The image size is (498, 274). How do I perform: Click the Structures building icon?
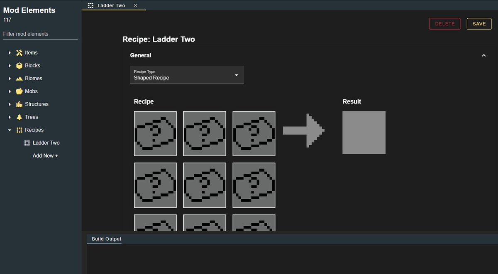click(19, 104)
